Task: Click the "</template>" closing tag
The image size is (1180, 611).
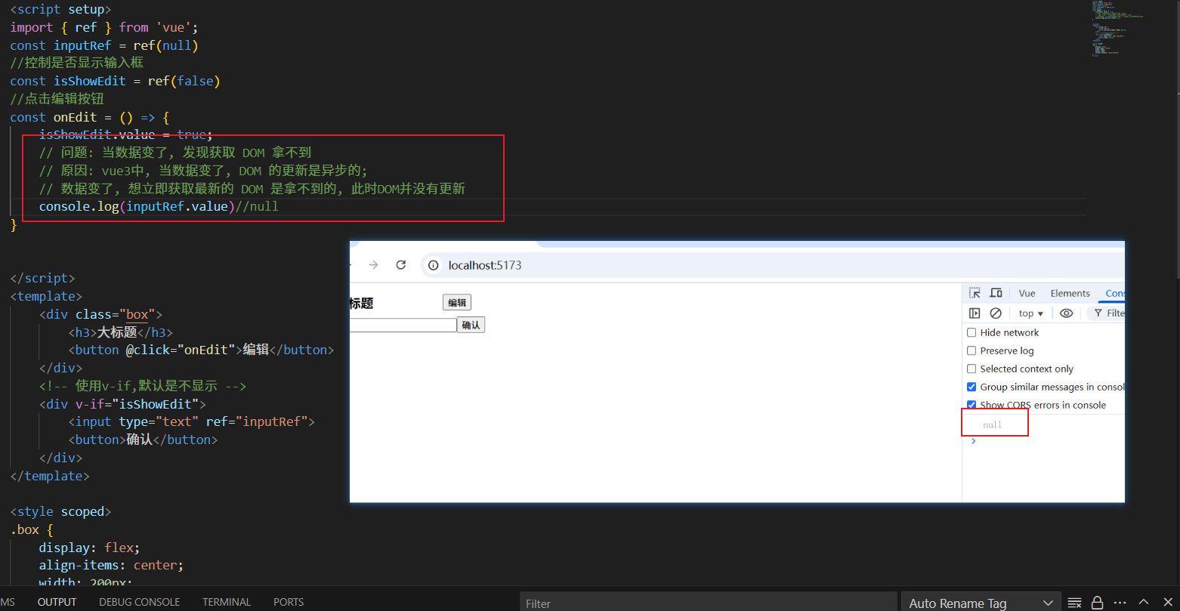Action: tap(50, 476)
